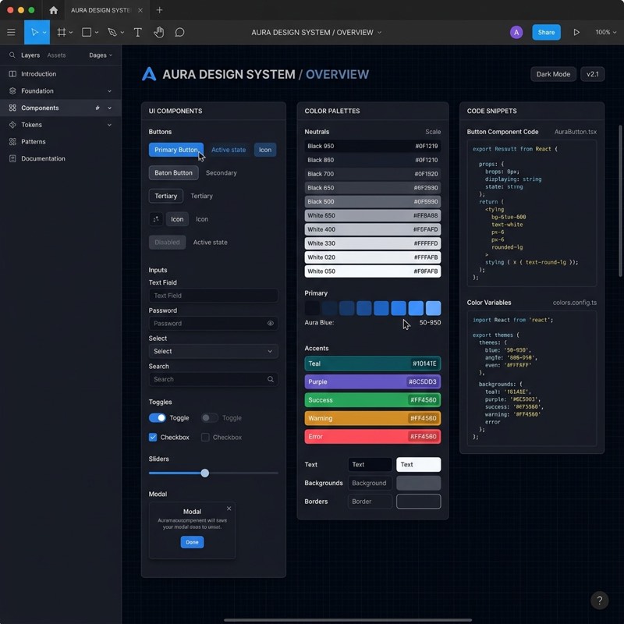Click the Present play icon
This screenshot has height=624, width=624.
pos(576,32)
